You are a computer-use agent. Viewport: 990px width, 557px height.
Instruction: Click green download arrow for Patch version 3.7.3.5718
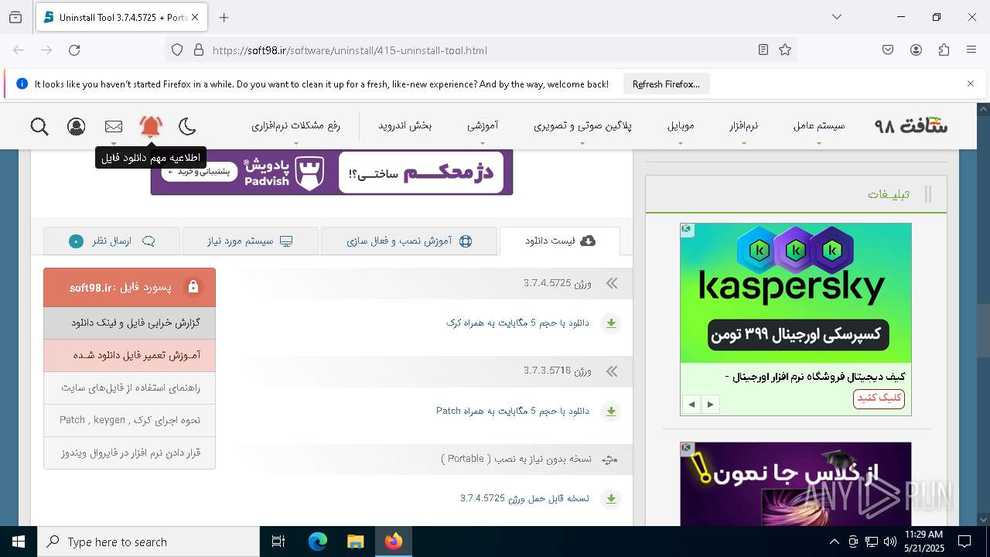point(611,412)
